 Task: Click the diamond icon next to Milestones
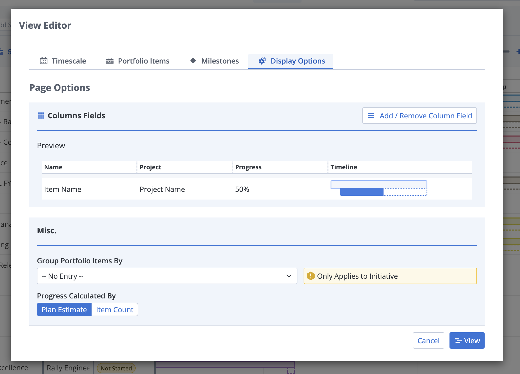point(193,61)
